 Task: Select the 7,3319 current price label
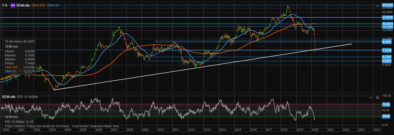coord(388,50)
